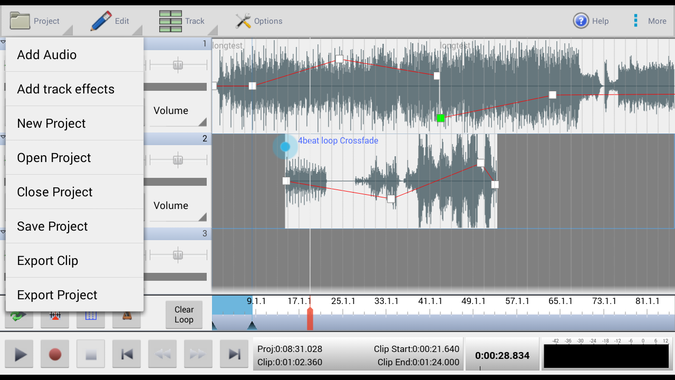675x380 pixels.
Task: Start recording with the red Record button
Action: pos(55,354)
